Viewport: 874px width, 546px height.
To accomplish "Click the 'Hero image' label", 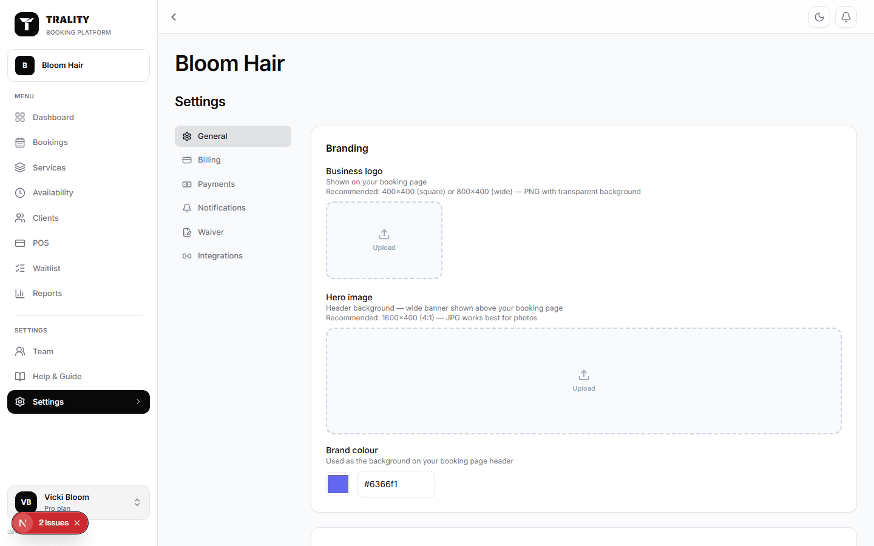I will [x=349, y=297].
